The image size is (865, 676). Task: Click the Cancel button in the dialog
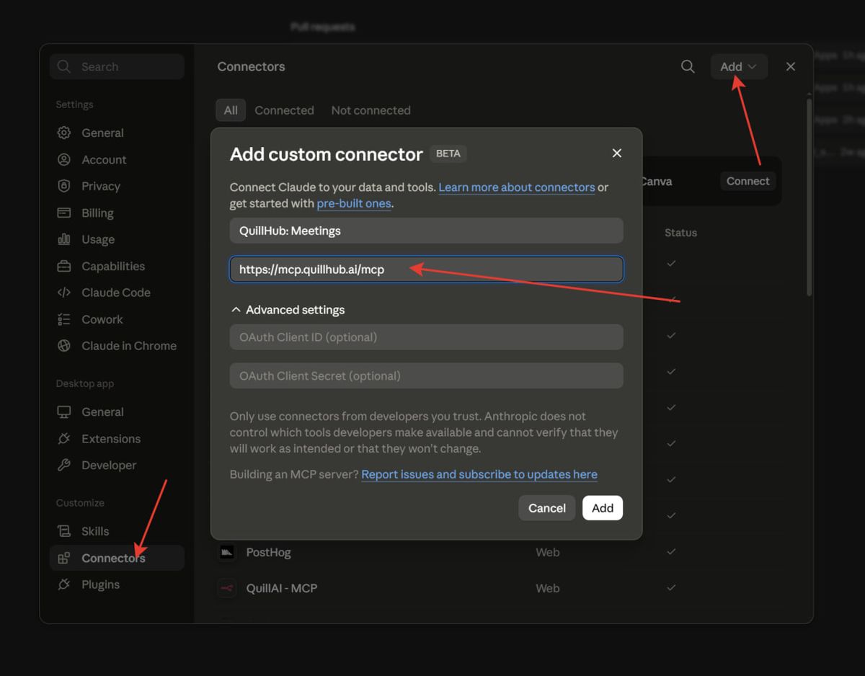point(547,508)
